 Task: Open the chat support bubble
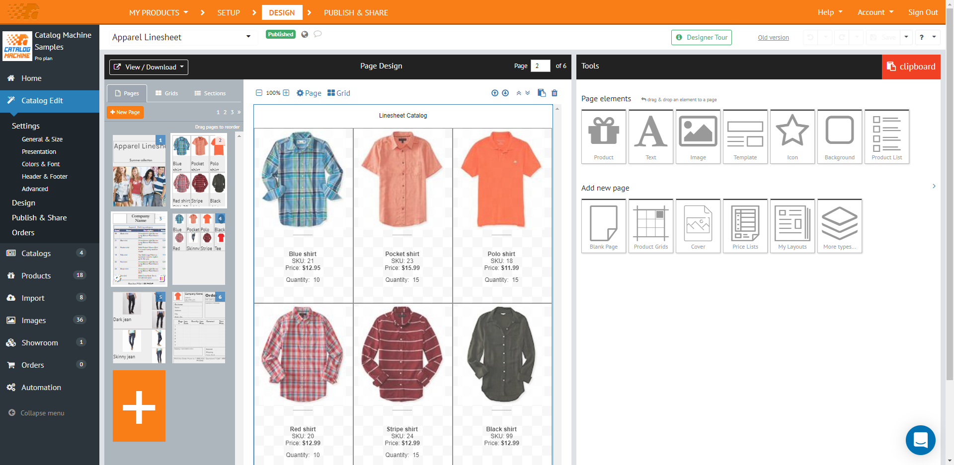click(x=920, y=440)
